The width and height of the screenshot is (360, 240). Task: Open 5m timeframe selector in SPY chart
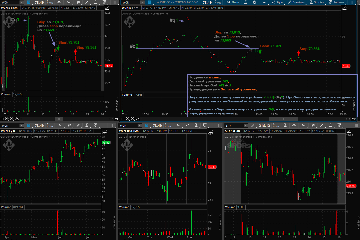click(303, 125)
